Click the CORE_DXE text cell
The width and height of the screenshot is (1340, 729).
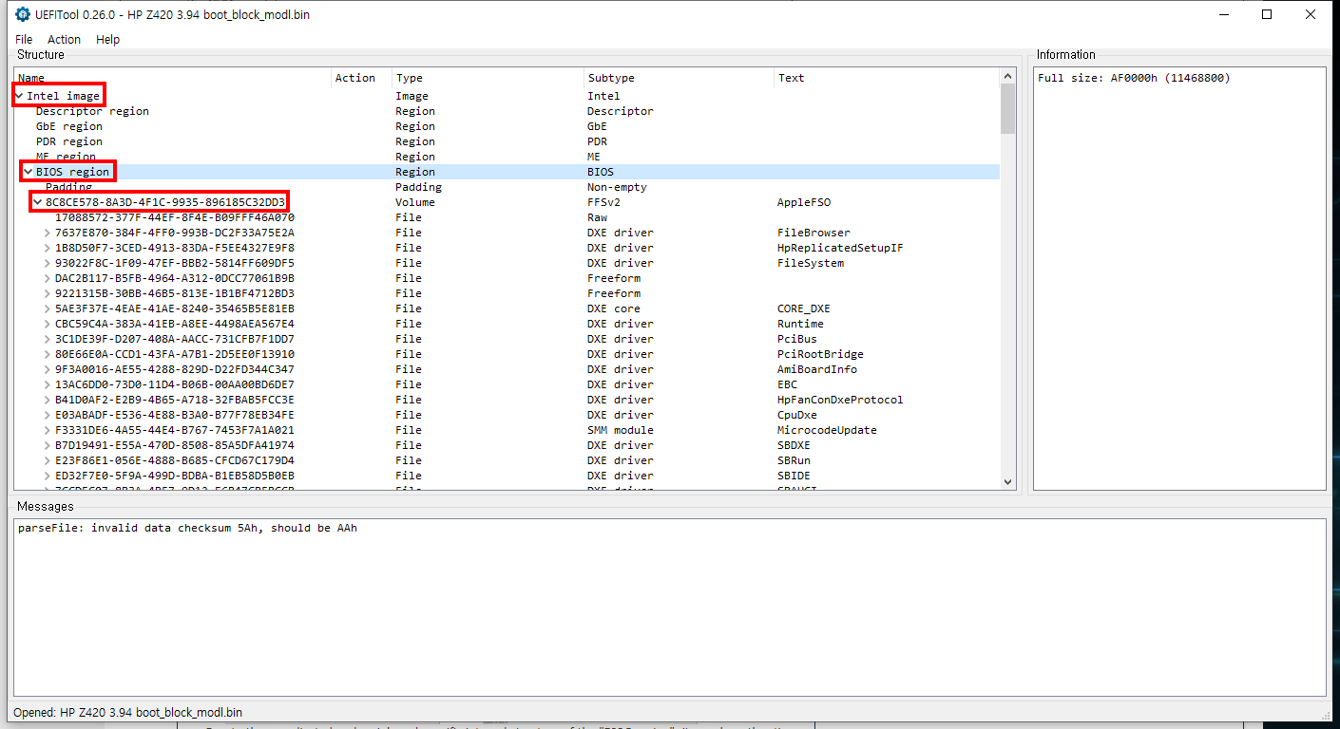pyautogui.click(x=803, y=308)
